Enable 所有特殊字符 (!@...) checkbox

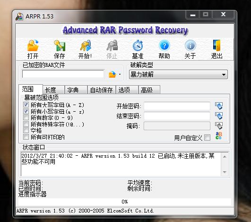(26, 124)
